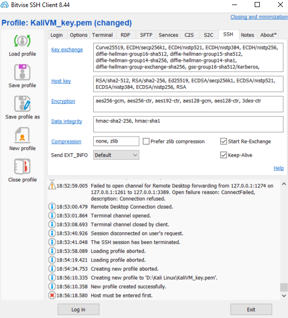Show the About tab
288x318 pixels.
[268, 35]
